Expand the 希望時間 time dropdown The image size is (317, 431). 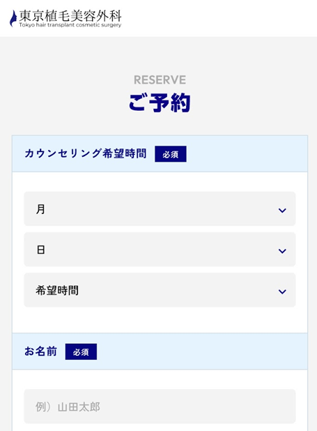160,290
